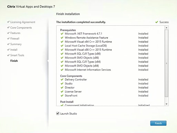Click Microsoft Internet Information Services text

pos(88,70)
